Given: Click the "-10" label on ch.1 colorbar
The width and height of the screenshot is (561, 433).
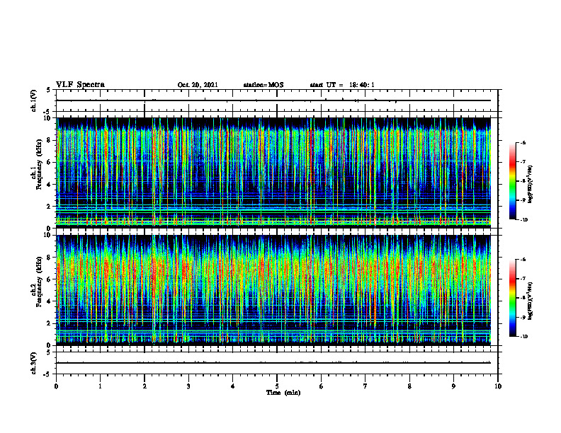Looking at the screenshot, I should point(524,220).
